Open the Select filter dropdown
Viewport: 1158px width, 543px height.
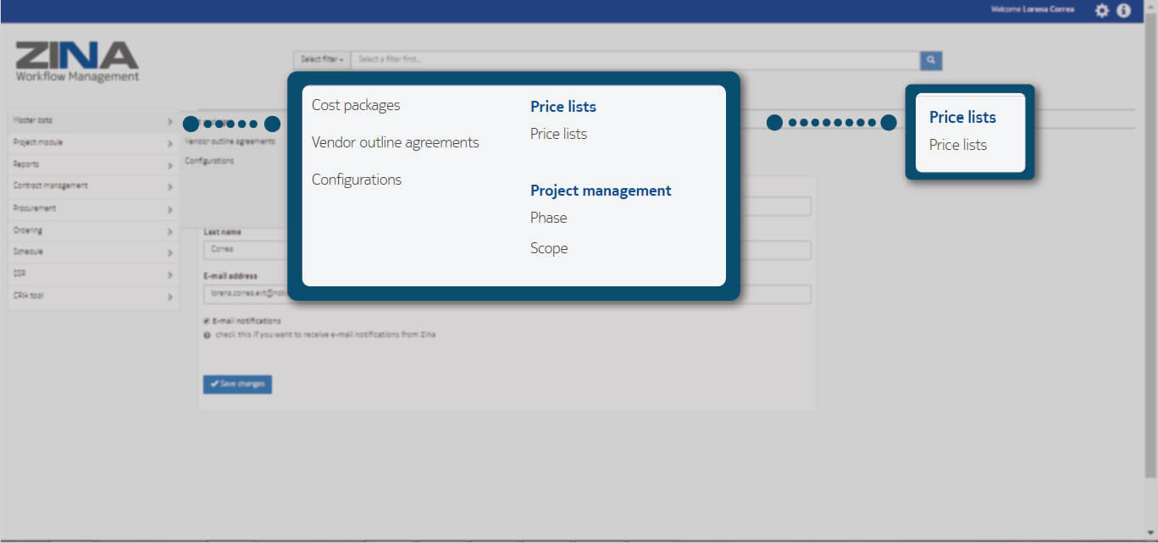pos(322,60)
